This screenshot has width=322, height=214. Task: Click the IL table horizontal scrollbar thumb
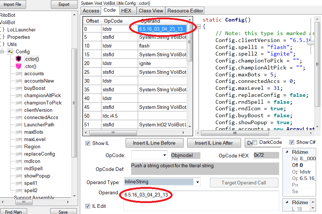[113, 133]
